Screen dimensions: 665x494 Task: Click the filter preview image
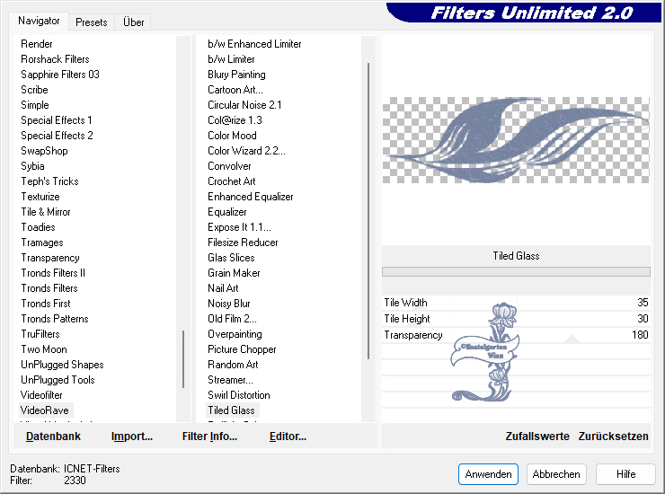(x=516, y=140)
